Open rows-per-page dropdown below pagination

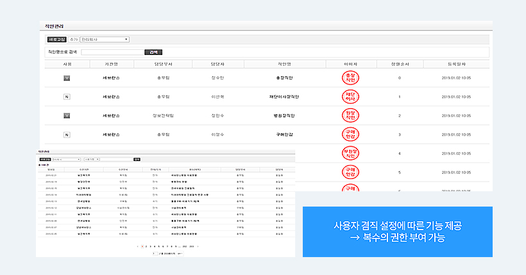pos(180,254)
